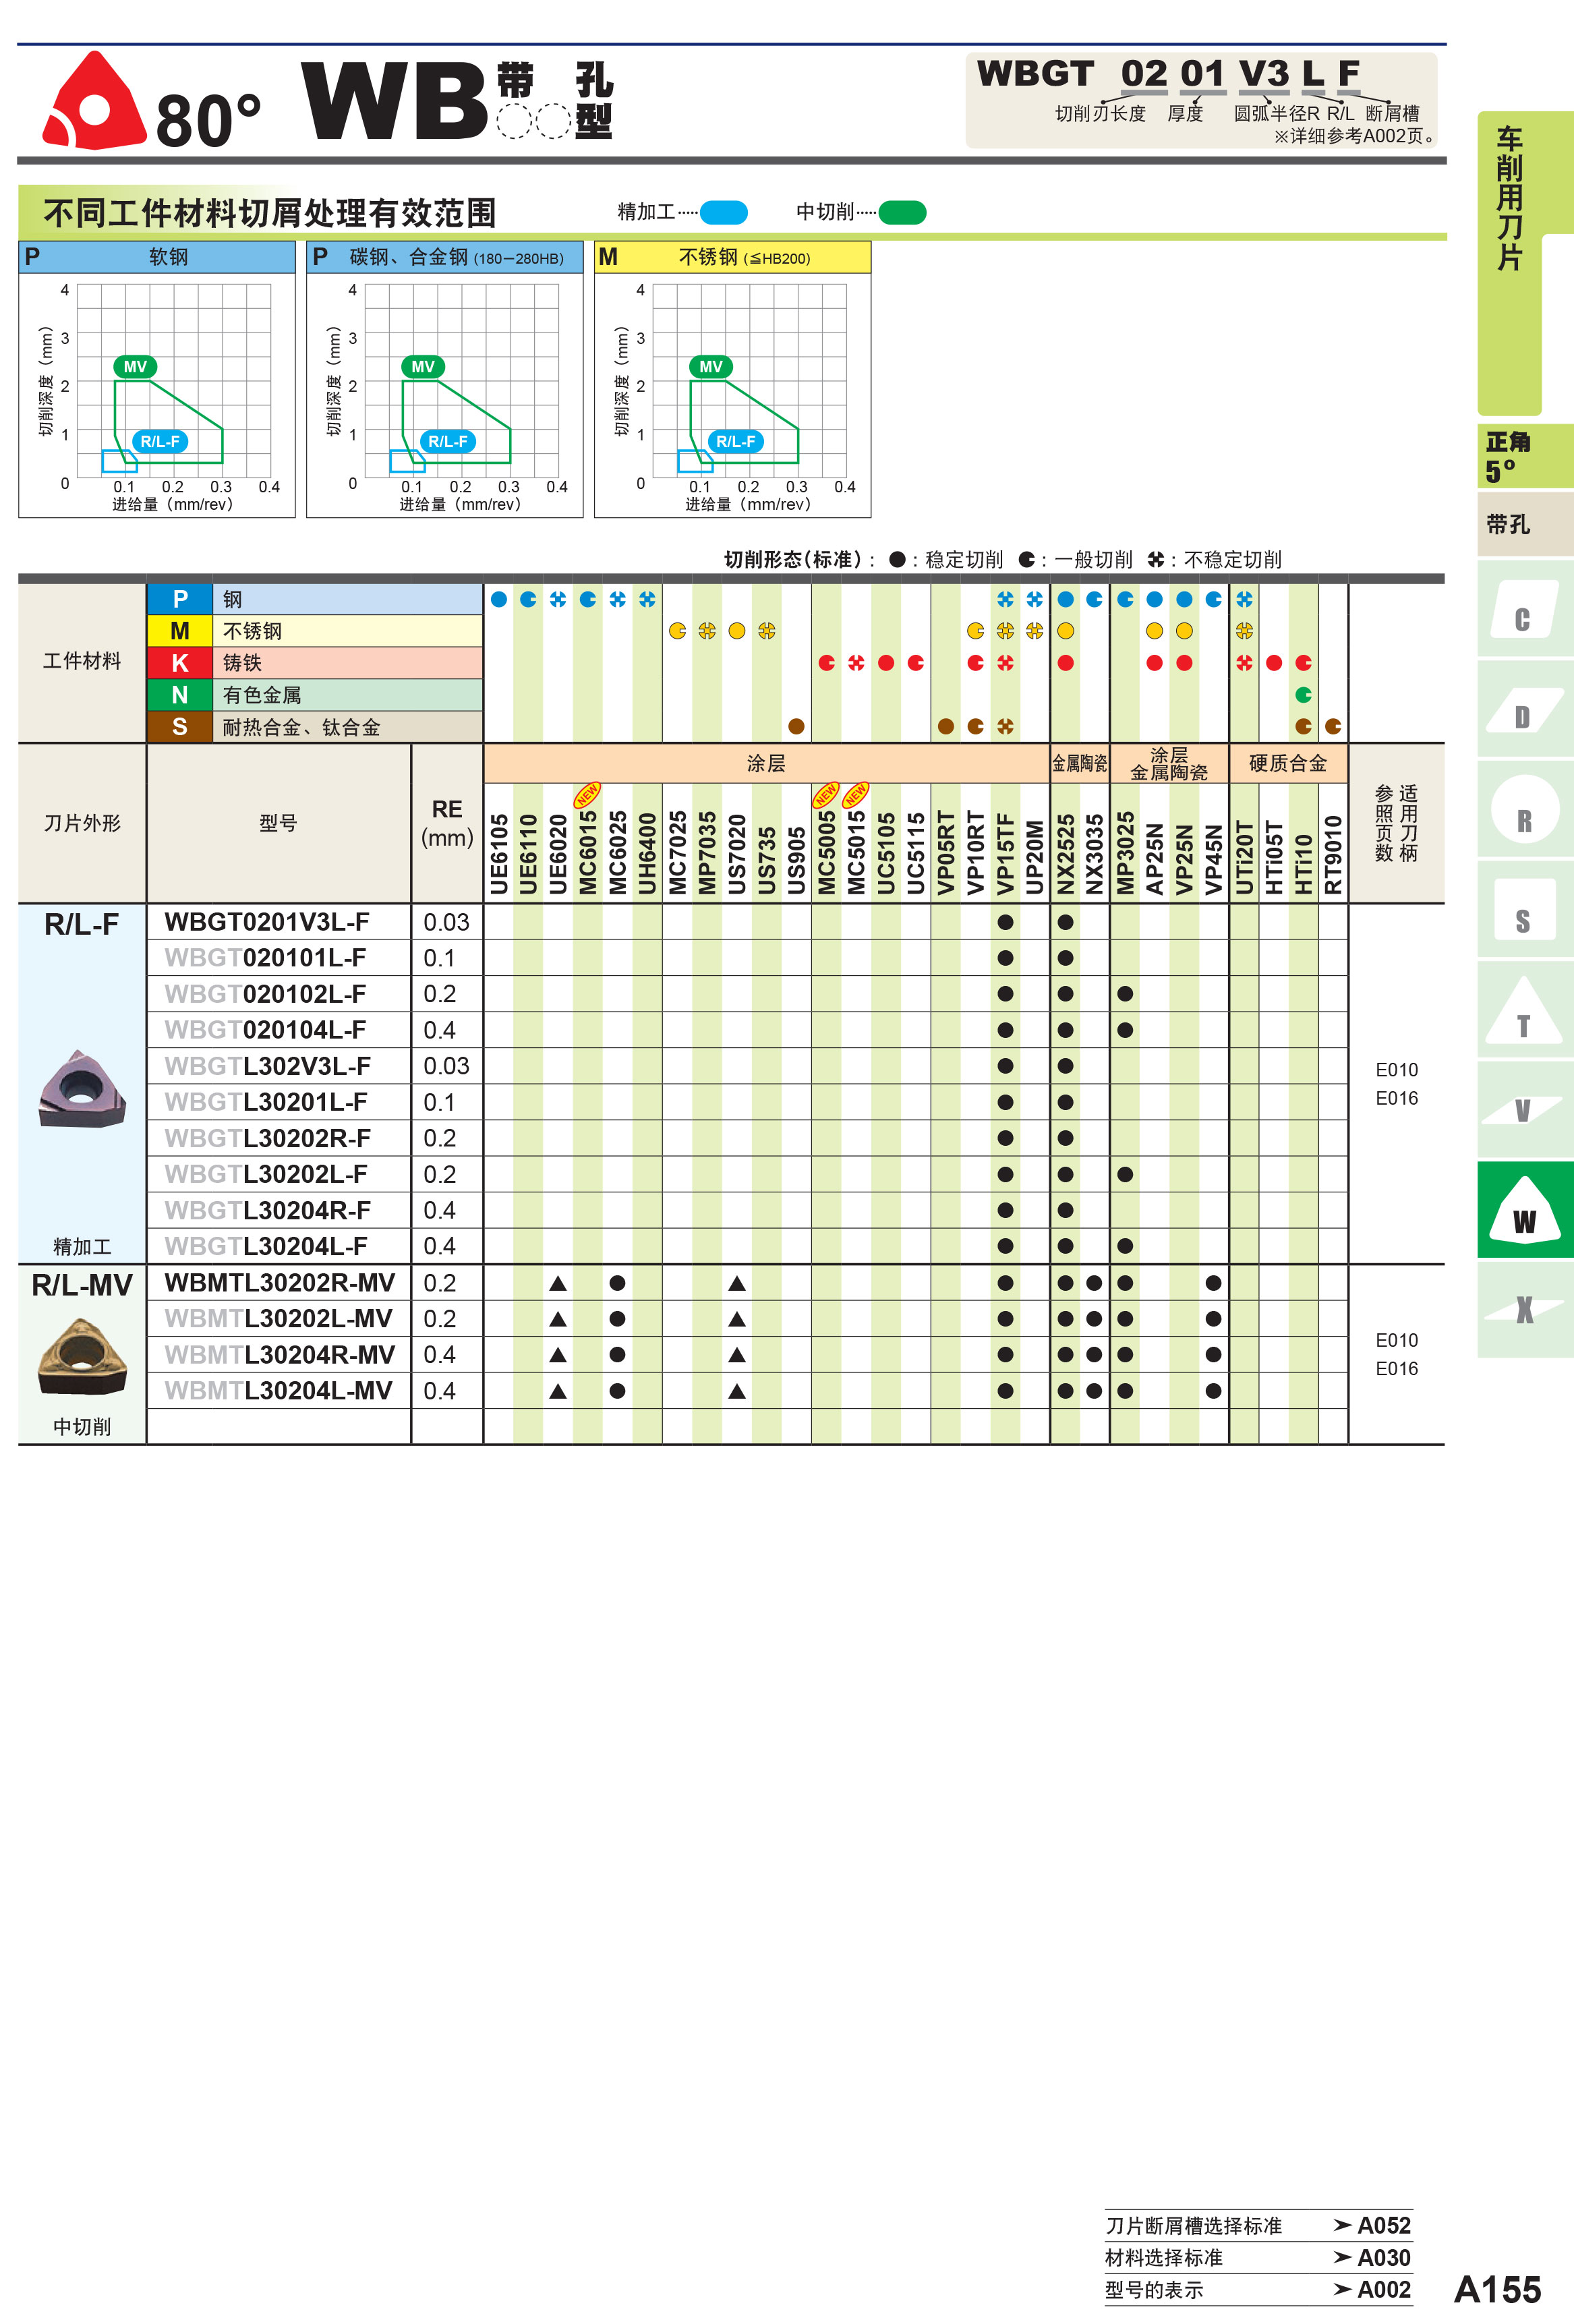Click the WBGT0201V3L-F model row
This screenshot has width=1574, height=2324.
click(x=267, y=922)
